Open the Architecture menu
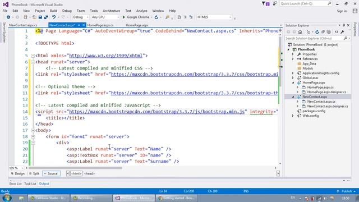 (111, 11)
